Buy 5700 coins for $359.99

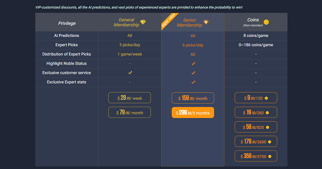click(256, 156)
